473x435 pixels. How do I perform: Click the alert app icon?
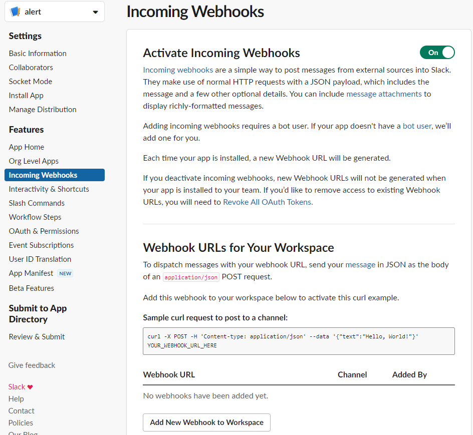pos(15,12)
